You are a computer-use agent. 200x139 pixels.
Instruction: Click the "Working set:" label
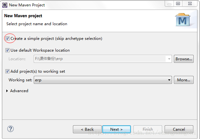point(20,80)
